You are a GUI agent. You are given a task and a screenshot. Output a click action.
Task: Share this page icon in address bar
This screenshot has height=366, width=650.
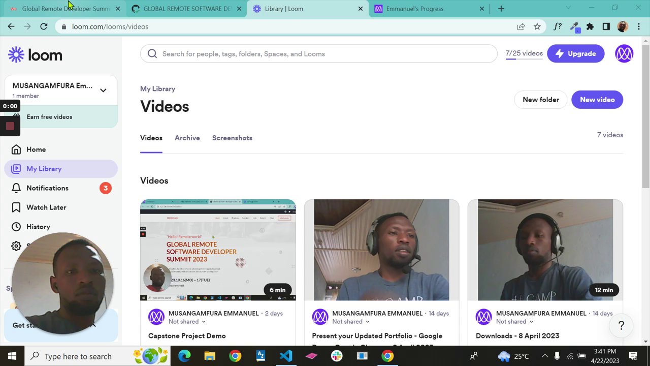521,26
